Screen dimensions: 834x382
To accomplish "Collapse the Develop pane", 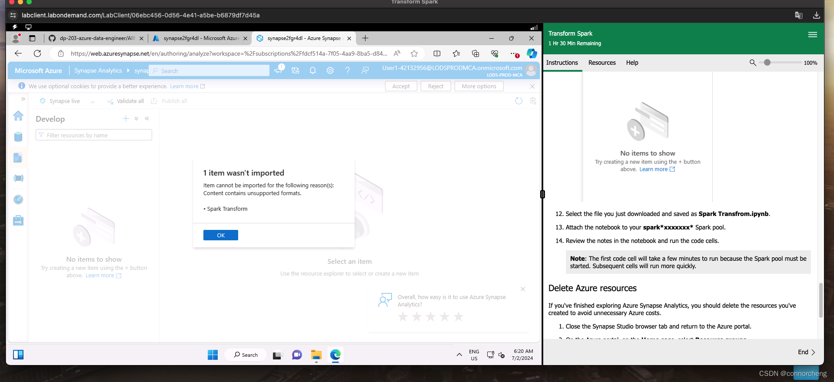I will pos(147,119).
